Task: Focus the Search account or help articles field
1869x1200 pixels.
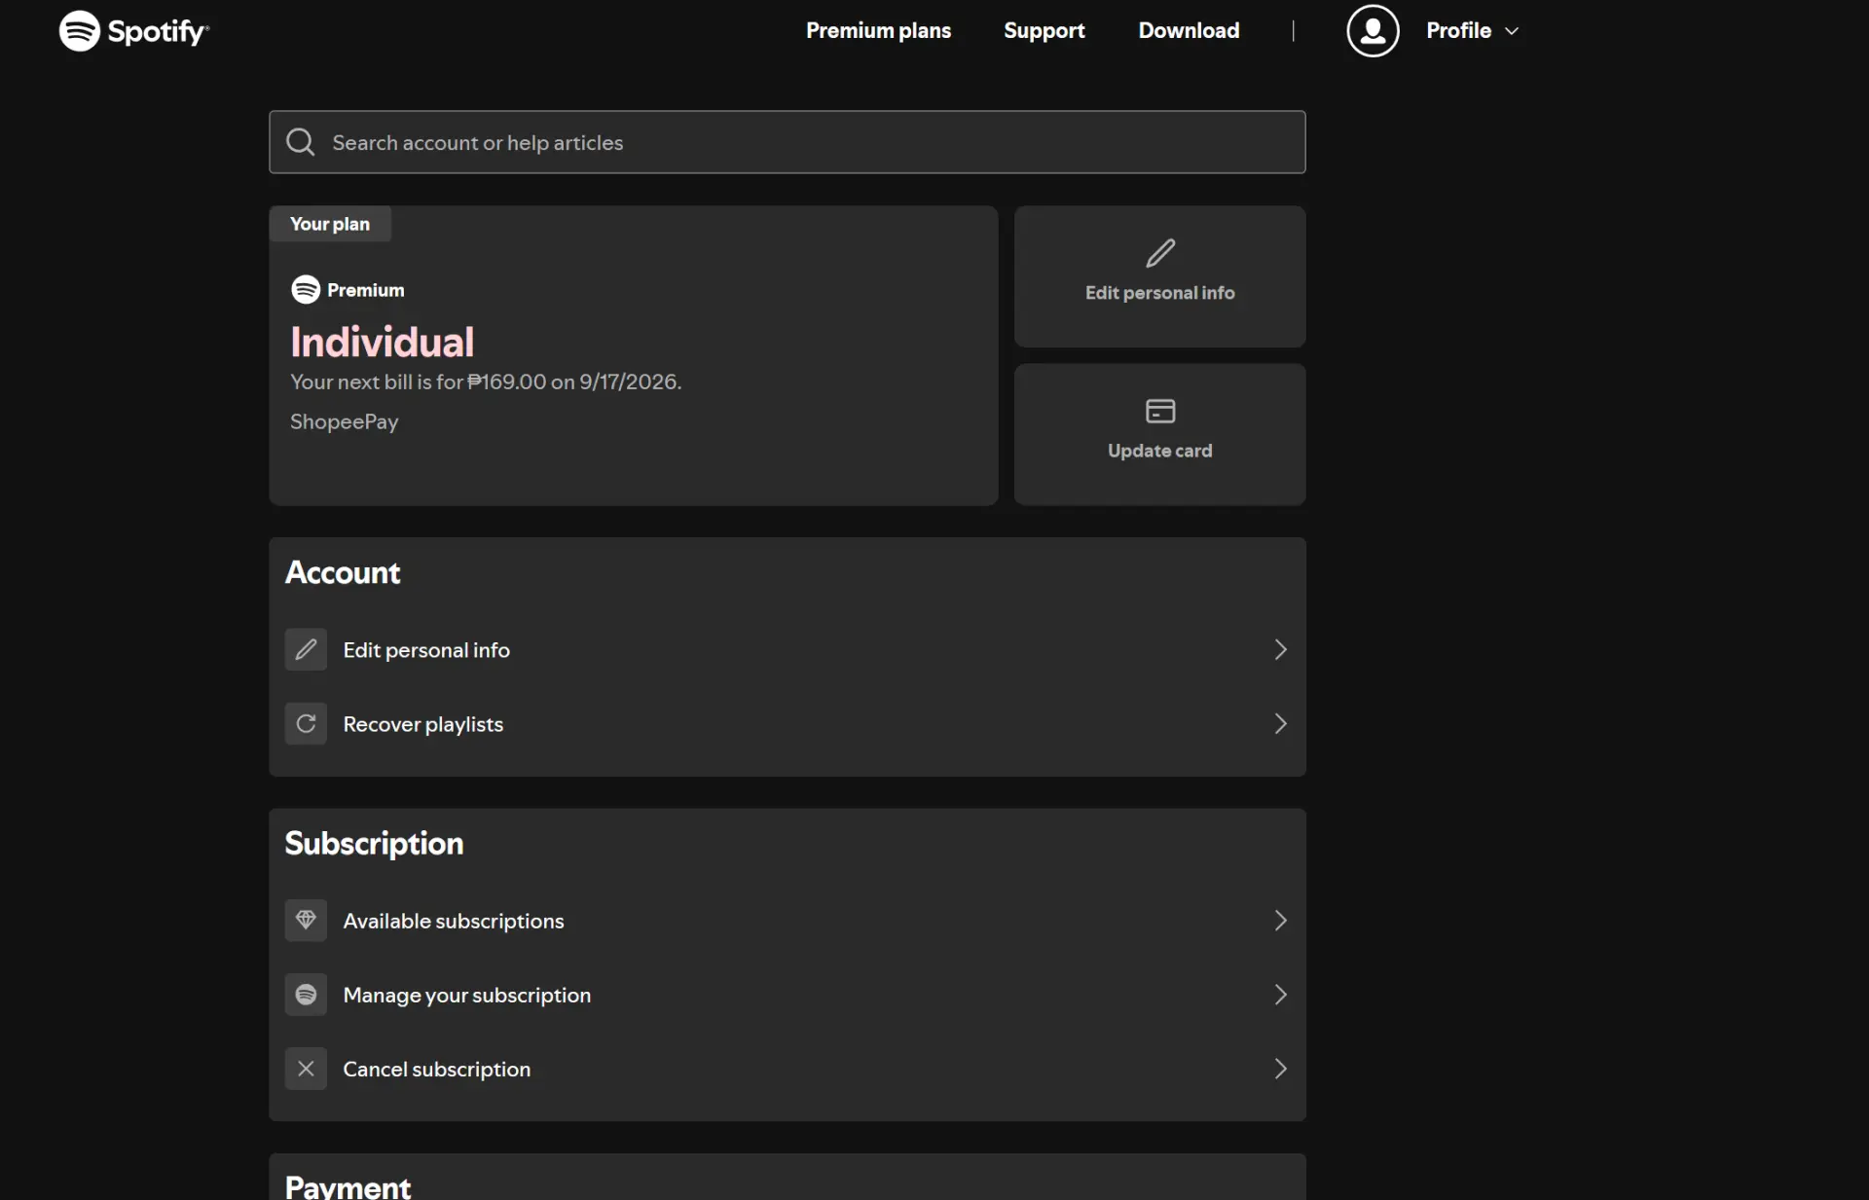Action: 788,142
